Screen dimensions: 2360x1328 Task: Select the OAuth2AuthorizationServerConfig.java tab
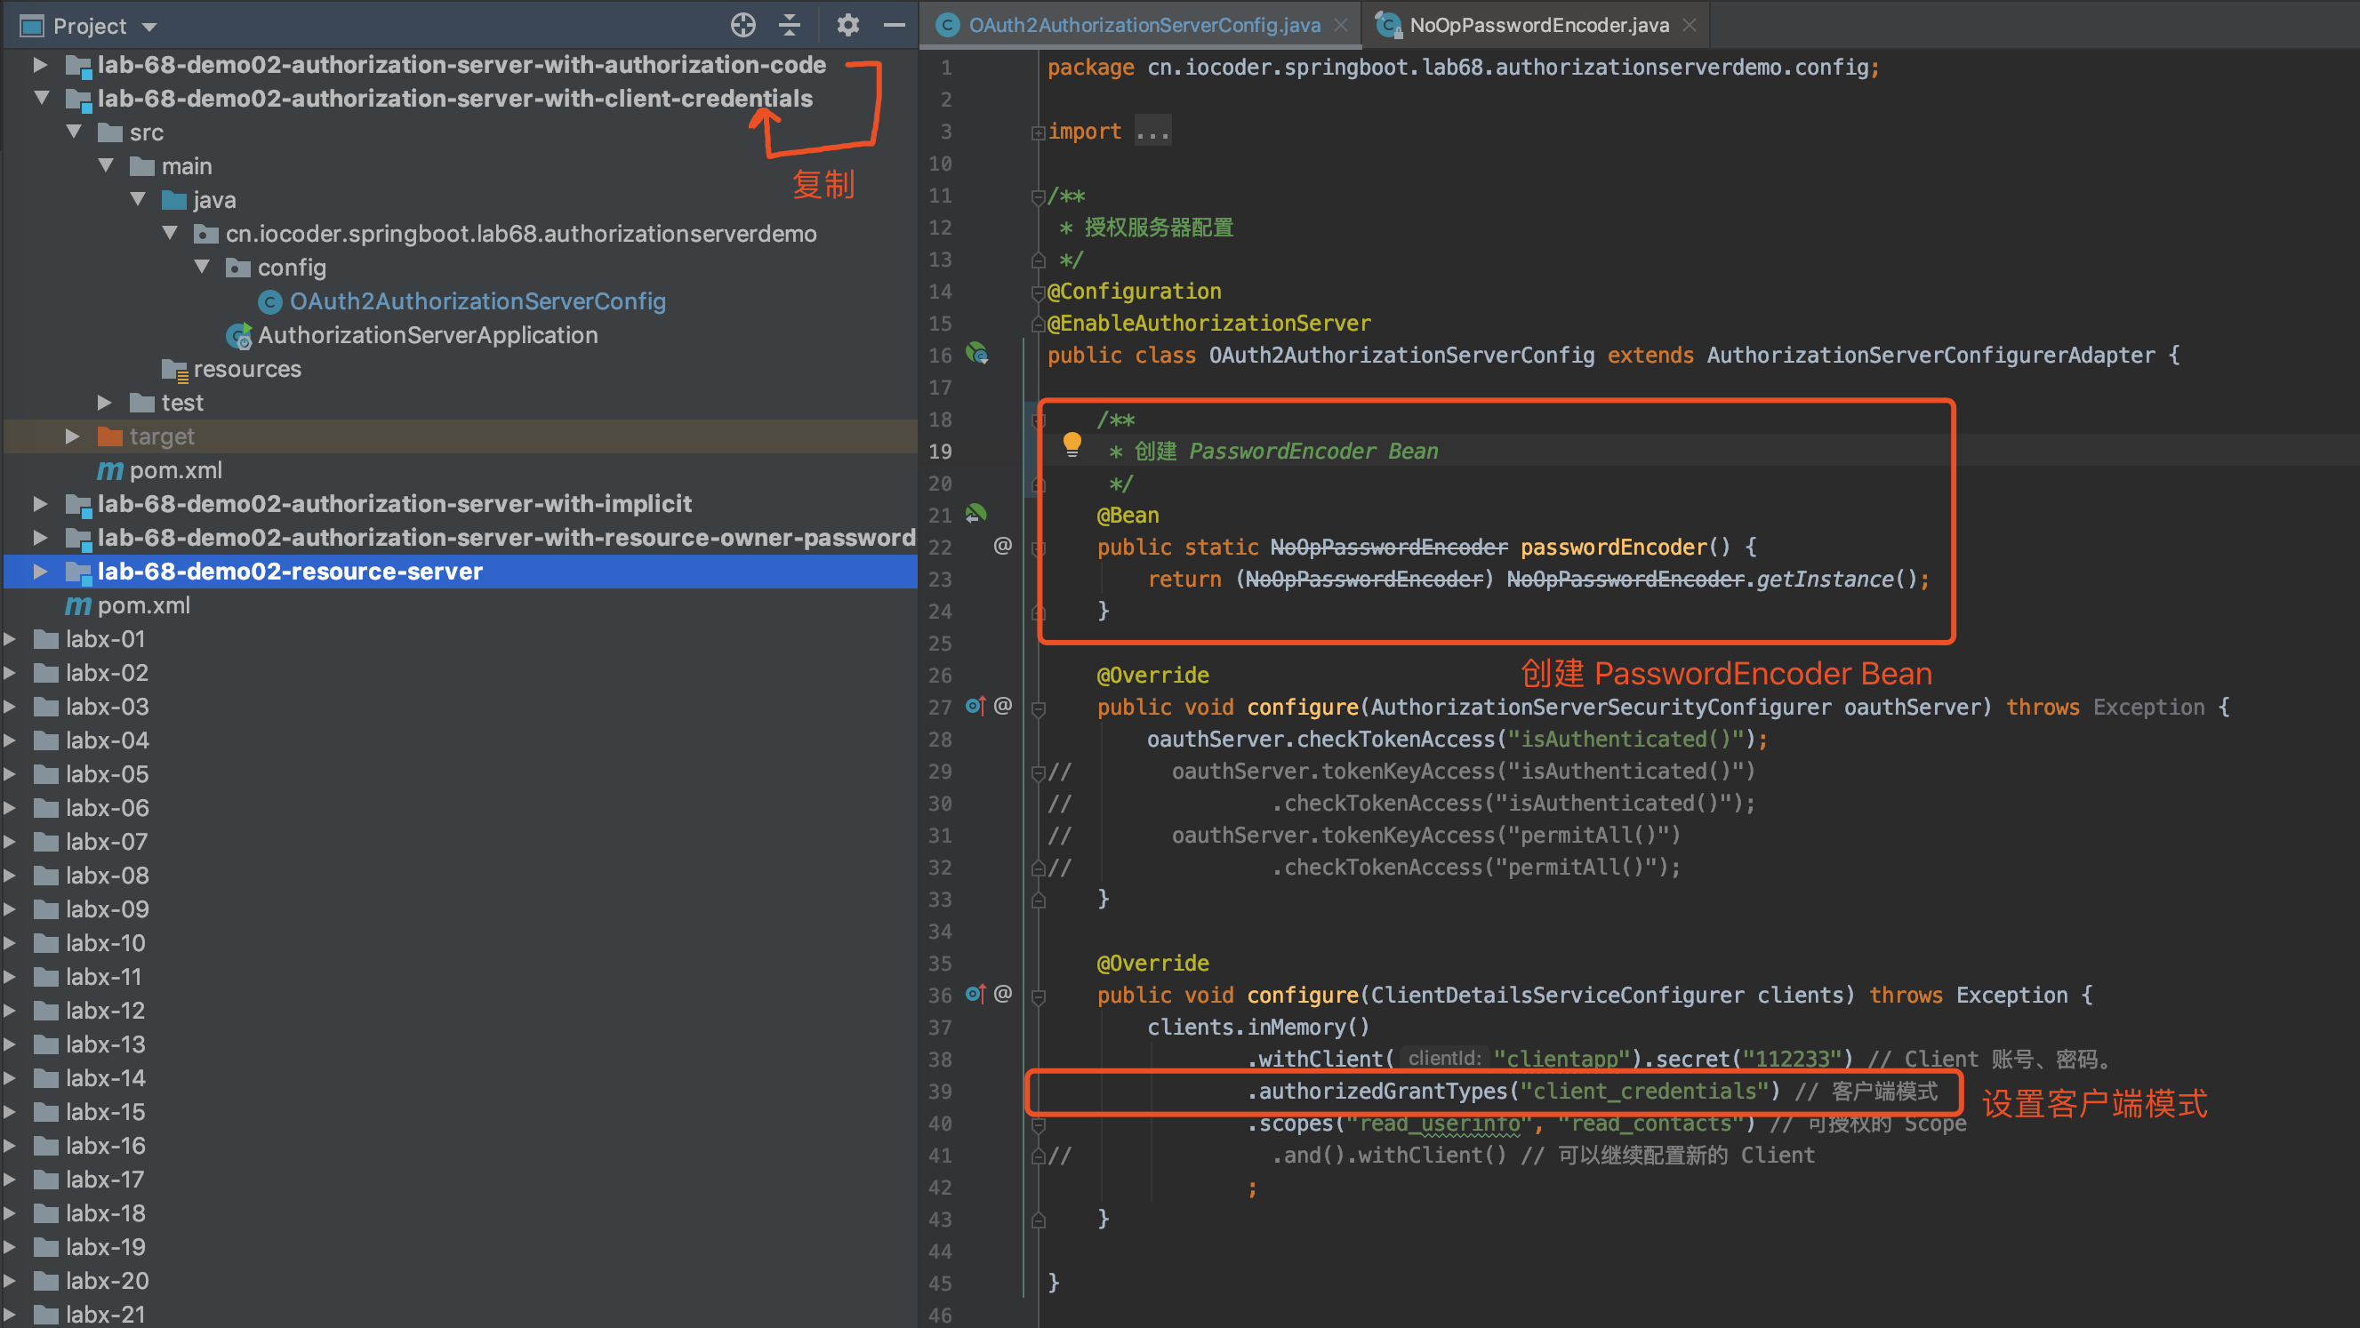1144,25
